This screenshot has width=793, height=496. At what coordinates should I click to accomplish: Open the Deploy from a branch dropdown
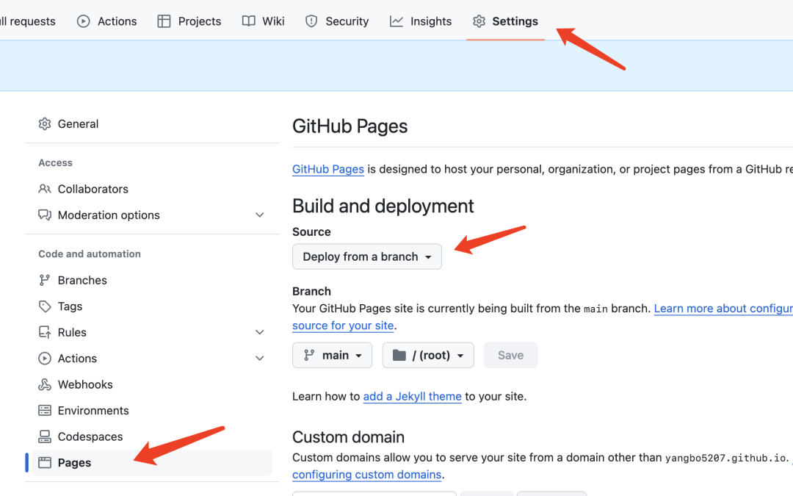[366, 256]
